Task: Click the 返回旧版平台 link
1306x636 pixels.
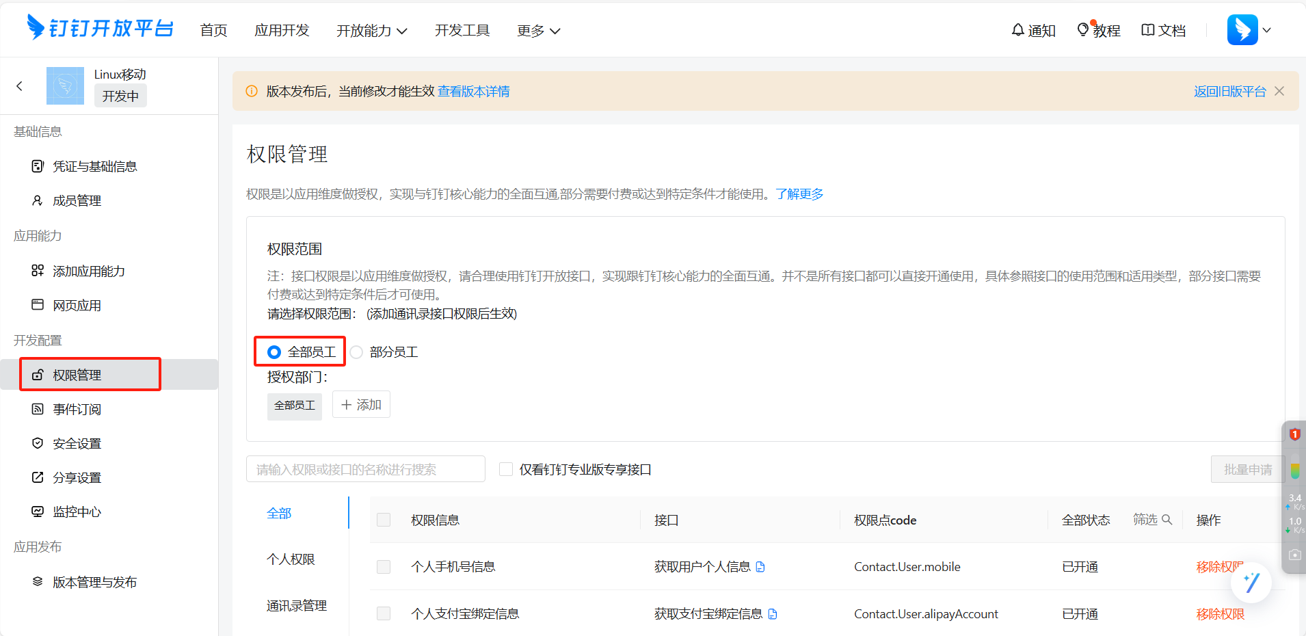Action: (x=1230, y=91)
